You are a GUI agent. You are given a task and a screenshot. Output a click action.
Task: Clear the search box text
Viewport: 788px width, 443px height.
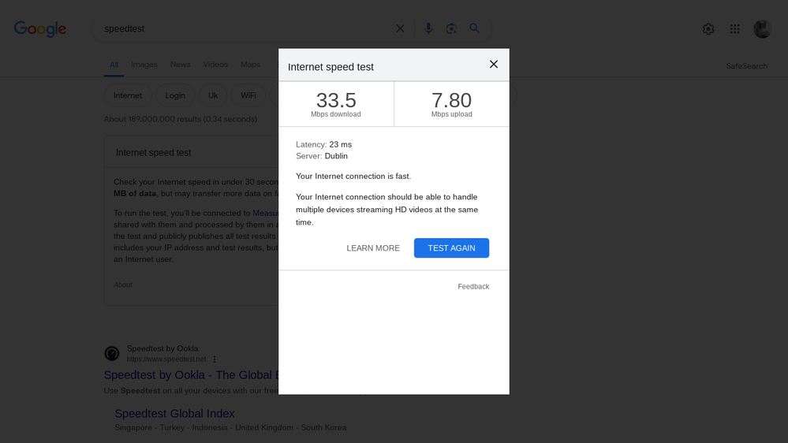click(x=400, y=29)
